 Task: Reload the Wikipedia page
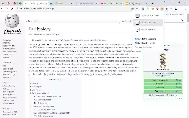click(12, 9)
